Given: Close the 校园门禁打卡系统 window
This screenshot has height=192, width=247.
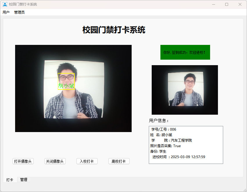Looking at the screenshot, I should click(240, 4).
